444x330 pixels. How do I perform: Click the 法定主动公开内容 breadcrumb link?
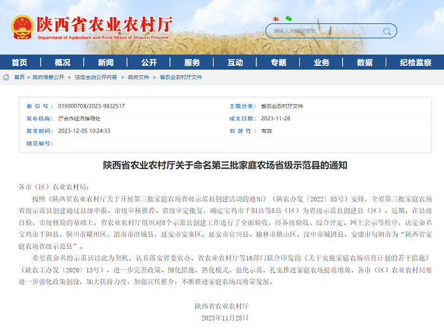click(x=96, y=77)
